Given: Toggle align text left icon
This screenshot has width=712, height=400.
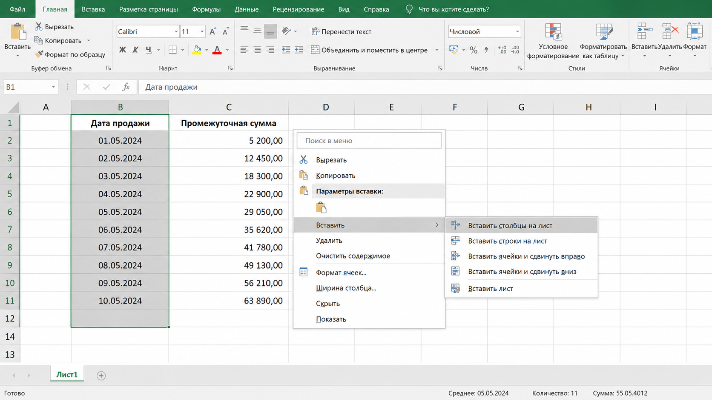Looking at the screenshot, I should [x=244, y=50].
